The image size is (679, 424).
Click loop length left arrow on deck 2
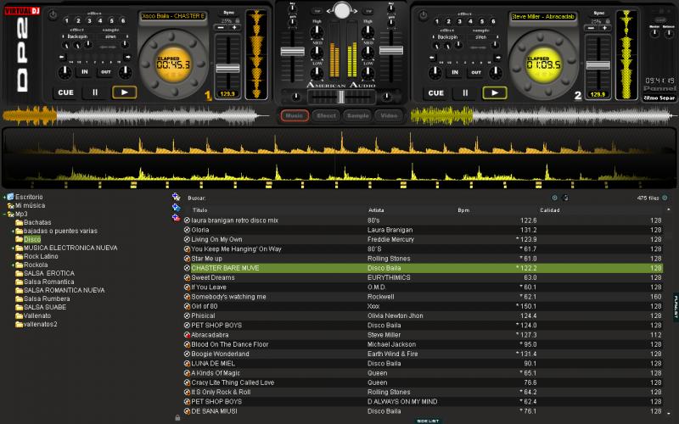coord(433,57)
